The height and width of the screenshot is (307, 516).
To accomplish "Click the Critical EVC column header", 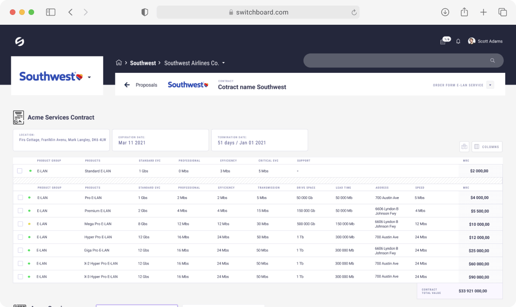I will pyautogui.click(x=268, y=161).
